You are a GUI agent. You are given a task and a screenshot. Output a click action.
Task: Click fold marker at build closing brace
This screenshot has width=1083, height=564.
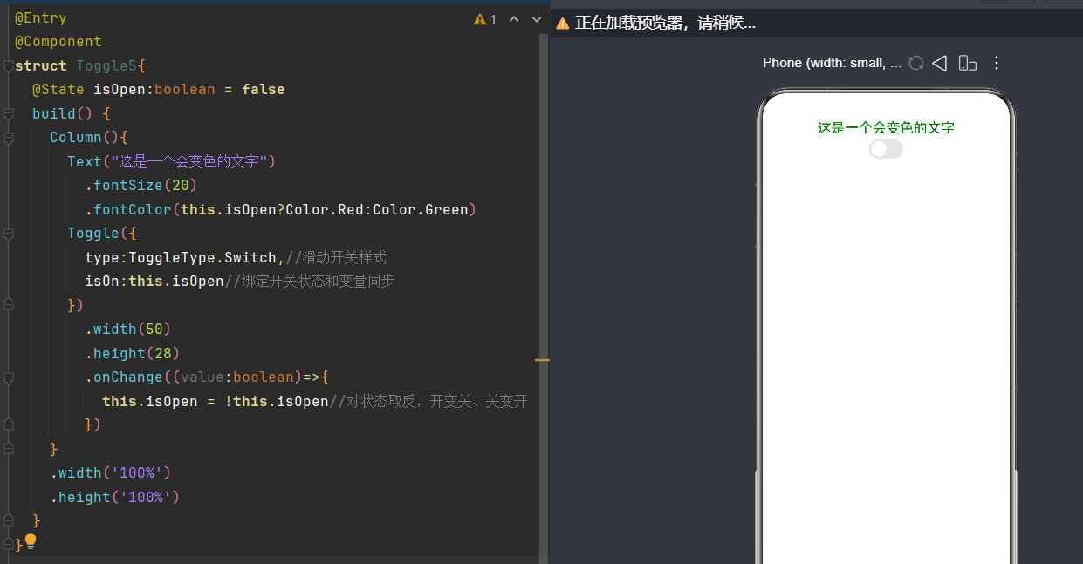point(8,520)
